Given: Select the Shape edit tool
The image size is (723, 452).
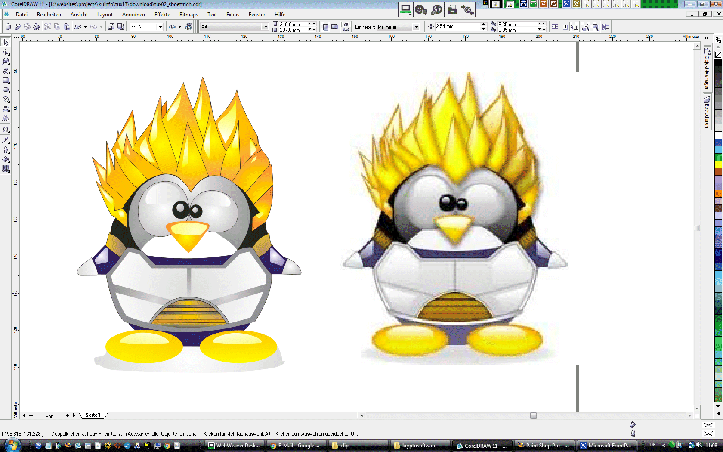Looking at the screenshot, I should click(6, 52).
